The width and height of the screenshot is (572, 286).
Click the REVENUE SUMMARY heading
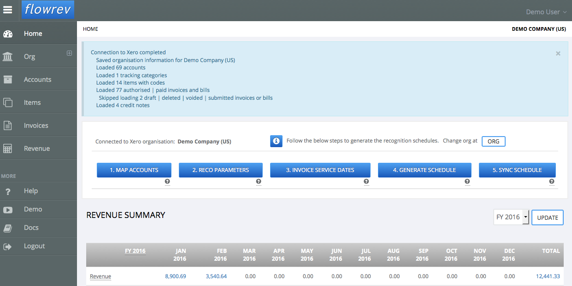tap(126, 215)
